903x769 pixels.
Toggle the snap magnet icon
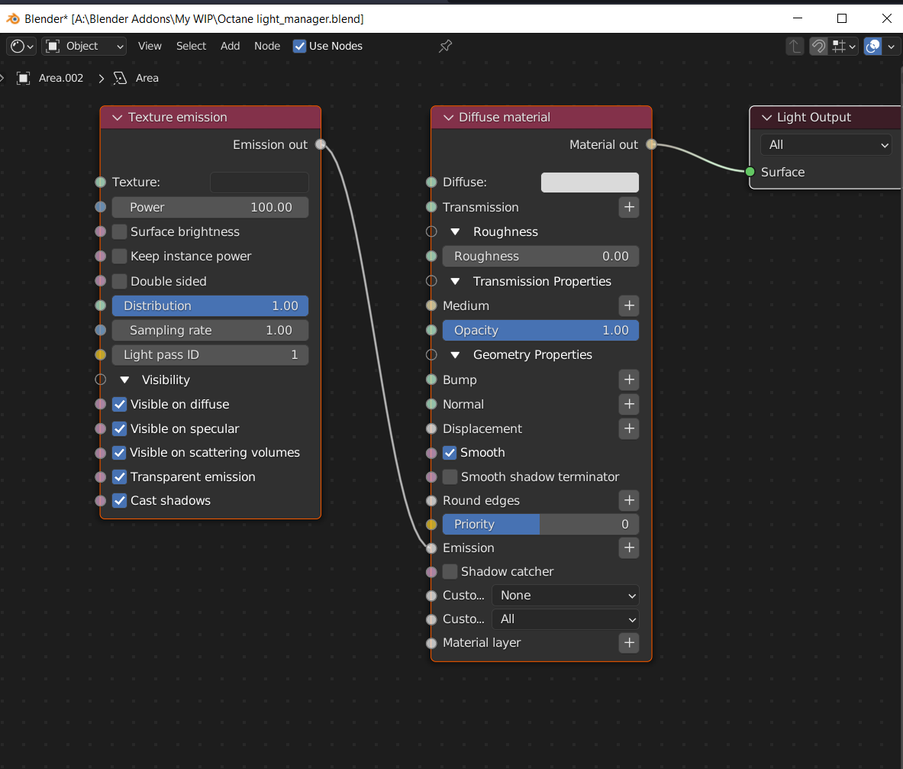tap(818, 47)
